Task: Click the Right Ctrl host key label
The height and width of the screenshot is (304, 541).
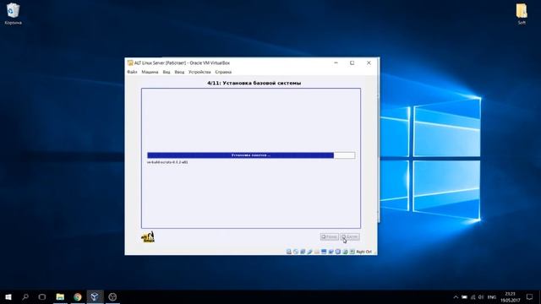Action: click(364, 252)
